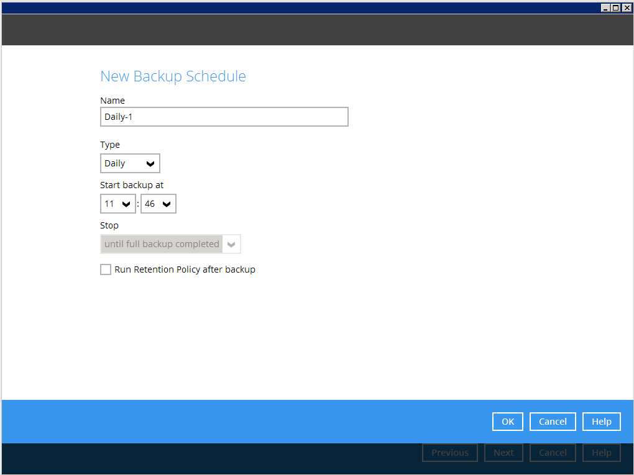
Task: Click the chevron arrow beside minute value 46
Action: pyautogui.click(x=167, y=204)
